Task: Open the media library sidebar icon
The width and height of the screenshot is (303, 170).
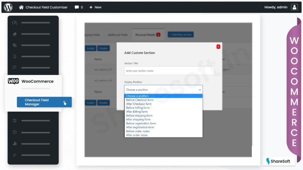Action: pyautogui.click(x=15, y=45)
